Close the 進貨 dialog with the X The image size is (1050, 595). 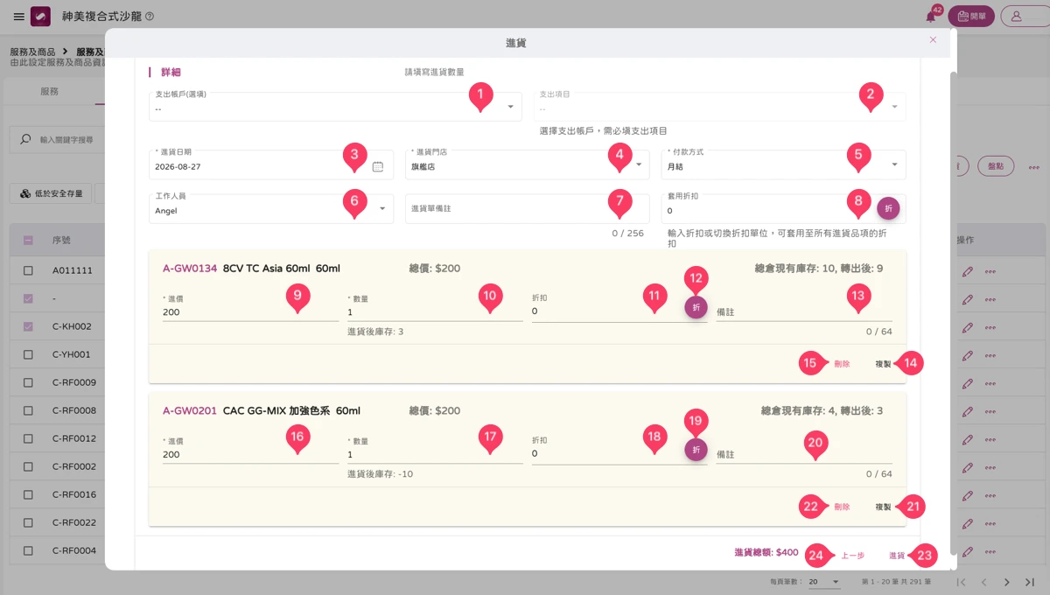click(x=933, y=39)
